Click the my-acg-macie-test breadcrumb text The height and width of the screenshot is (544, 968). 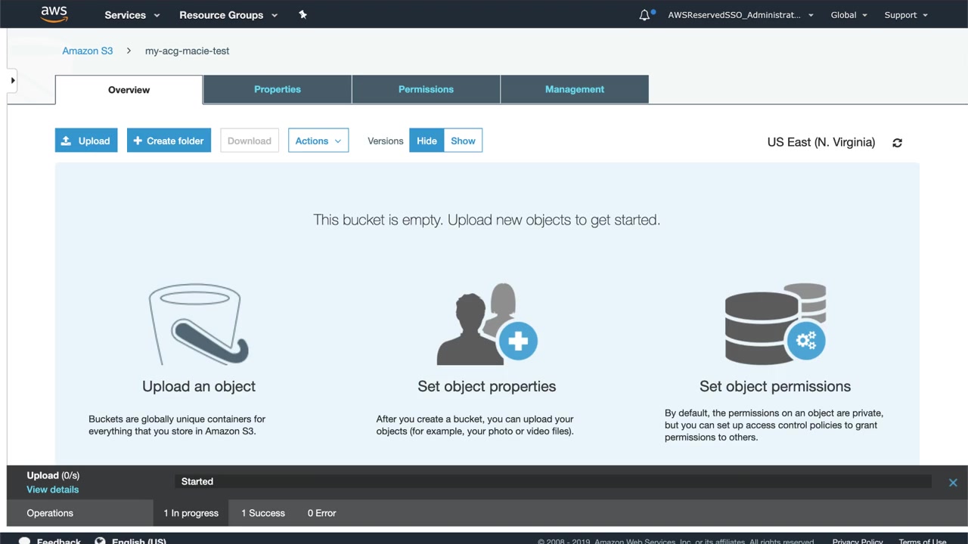click(187, 51)
